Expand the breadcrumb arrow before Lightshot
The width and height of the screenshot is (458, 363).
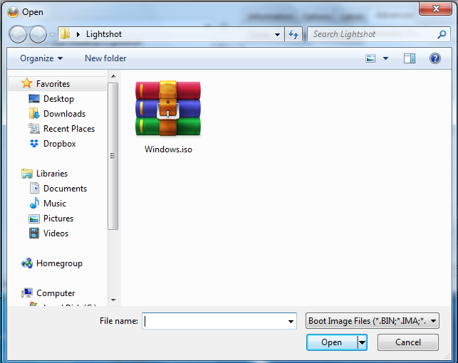[78, 34]
